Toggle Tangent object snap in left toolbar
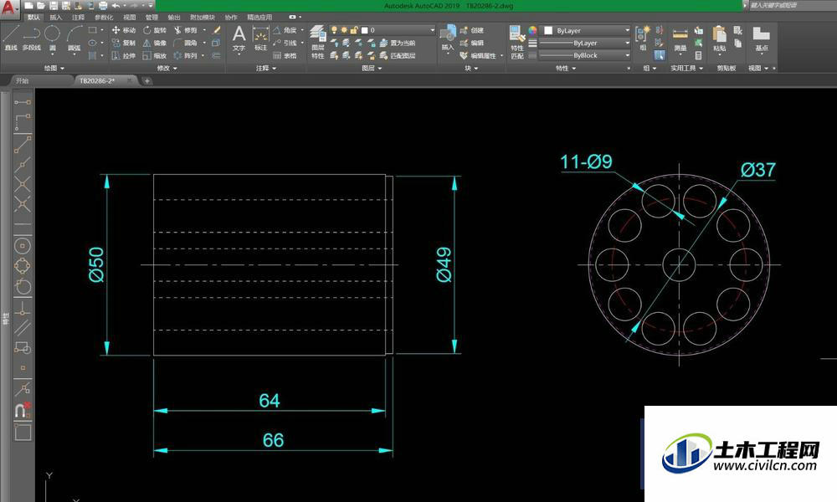Viewport: 837px width, 502px height. click(23, 286)
